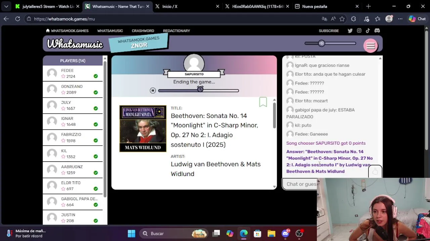Click the players list scrollbar

pyautogui.click(x=105, y=129)
